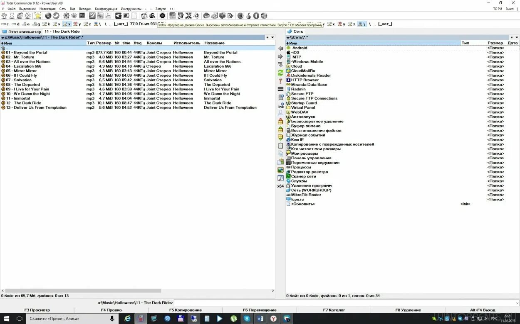This screenshot has width=520, height=324.
Task: Click the magnifier search icon in the middle strip
Action: click(x=280, y=178)
